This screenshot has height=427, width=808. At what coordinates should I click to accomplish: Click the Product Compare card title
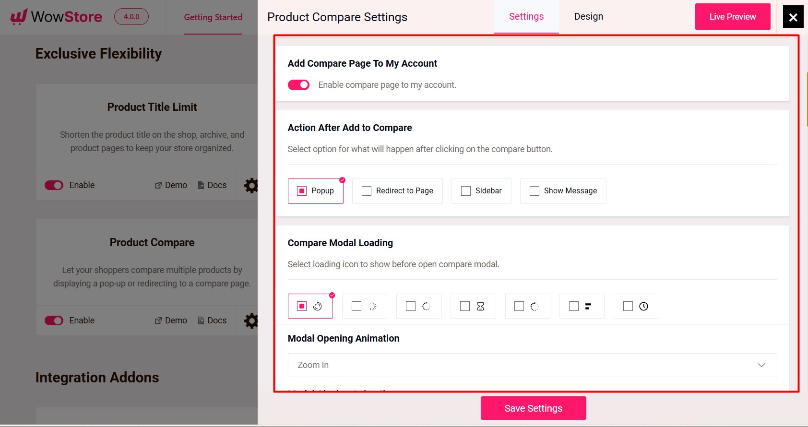point(152,242)
